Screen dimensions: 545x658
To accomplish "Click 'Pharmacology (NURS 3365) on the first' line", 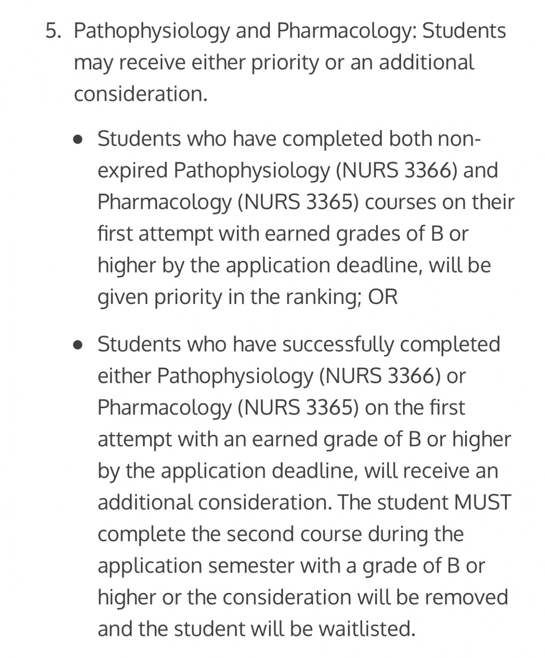I will click(281, 408).
